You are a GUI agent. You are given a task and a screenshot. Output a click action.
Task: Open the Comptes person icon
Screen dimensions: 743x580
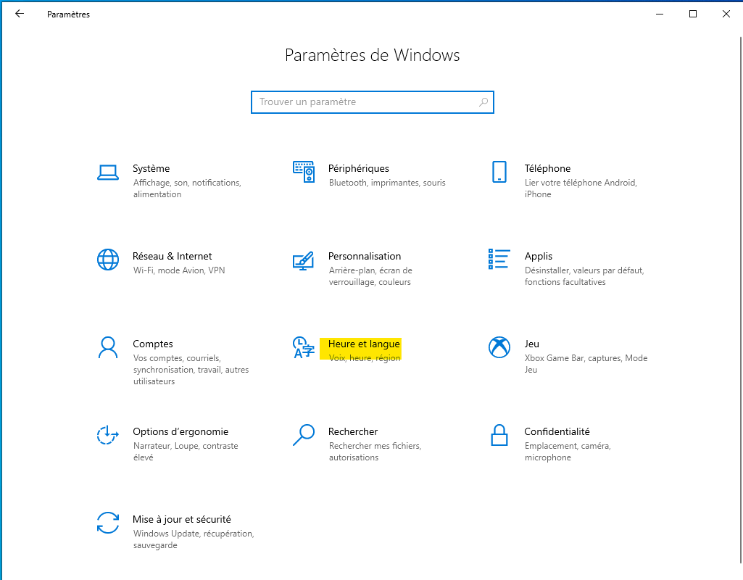[108, 347]
